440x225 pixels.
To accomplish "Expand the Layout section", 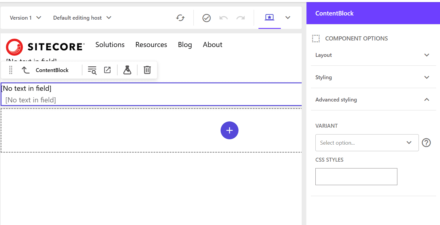I will (x=373, y=55).
